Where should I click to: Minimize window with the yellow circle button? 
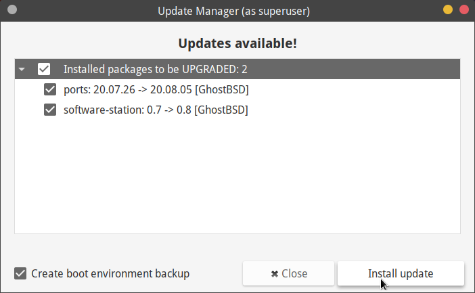click(x=448, y=11)
